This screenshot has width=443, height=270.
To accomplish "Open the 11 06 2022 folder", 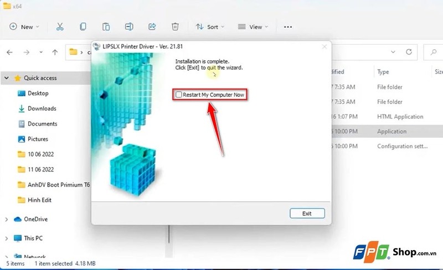I will click(40, 169).
